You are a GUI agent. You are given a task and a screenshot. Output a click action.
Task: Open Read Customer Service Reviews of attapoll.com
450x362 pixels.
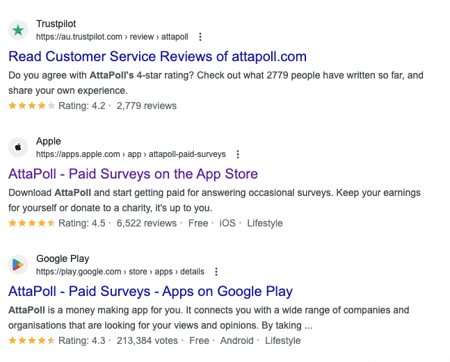(x=158, y=56)
